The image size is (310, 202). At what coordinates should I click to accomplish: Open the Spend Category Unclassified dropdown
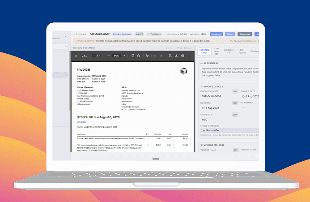pos(229,130)
